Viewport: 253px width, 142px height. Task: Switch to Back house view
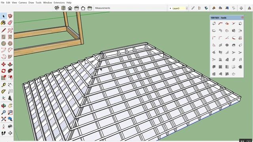coord(83,8)
